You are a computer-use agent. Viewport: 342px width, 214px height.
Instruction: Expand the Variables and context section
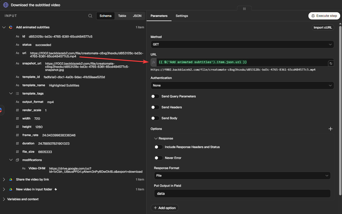(4, 199)
